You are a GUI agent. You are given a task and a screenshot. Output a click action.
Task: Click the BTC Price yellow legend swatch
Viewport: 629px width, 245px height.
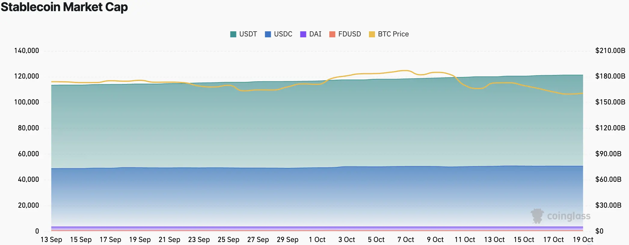372,34
